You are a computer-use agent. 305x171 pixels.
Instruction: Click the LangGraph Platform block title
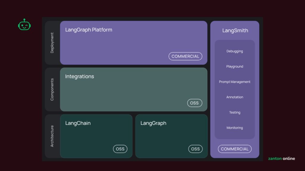[x=88, y=30]
